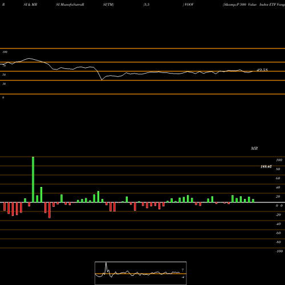This screenshot has width=285, height=285.
Task: Click the deepest red MR histogram bar
Action: click(50, 210)
